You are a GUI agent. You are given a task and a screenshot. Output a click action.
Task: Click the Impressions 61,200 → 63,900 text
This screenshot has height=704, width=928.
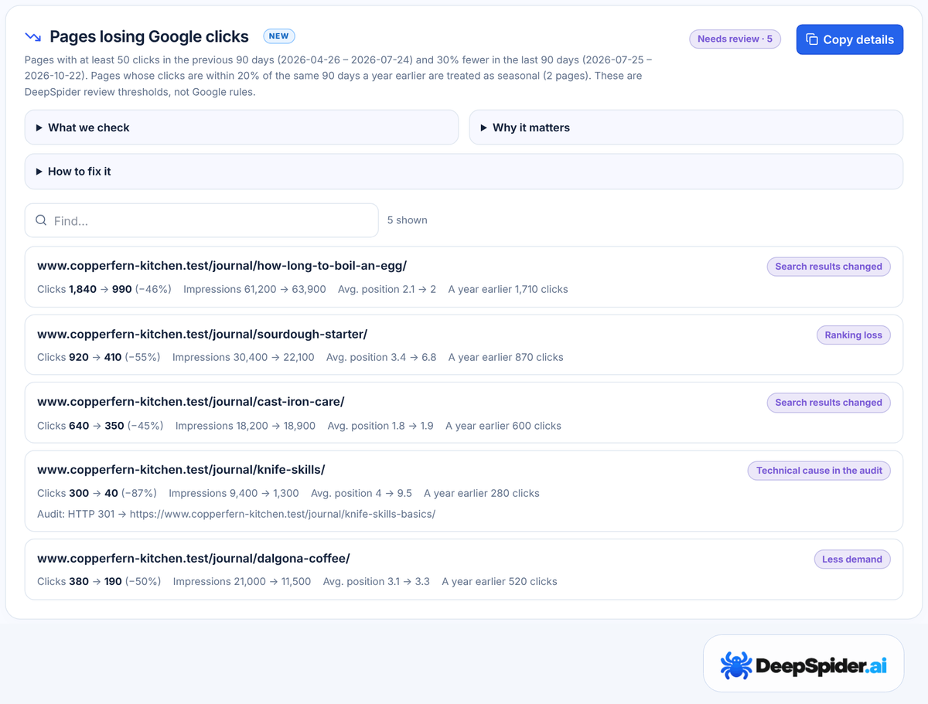coord(254,289)
